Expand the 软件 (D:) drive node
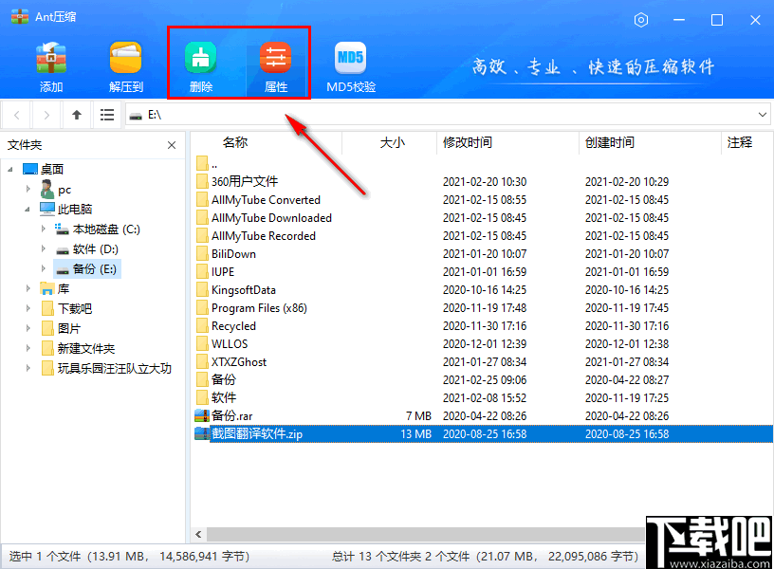Viewport: 774px width, 569px height. [x=44, y=248]
